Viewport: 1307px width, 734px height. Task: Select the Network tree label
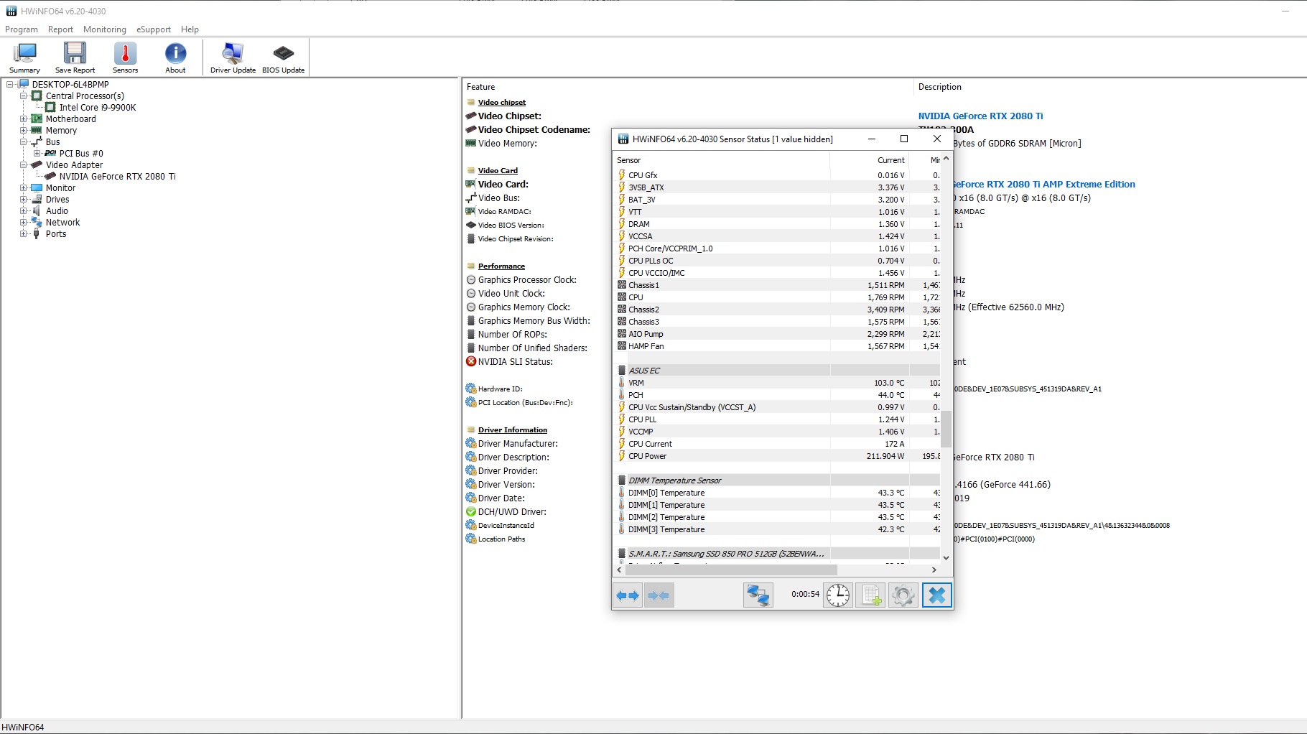[x=62, y=223]
